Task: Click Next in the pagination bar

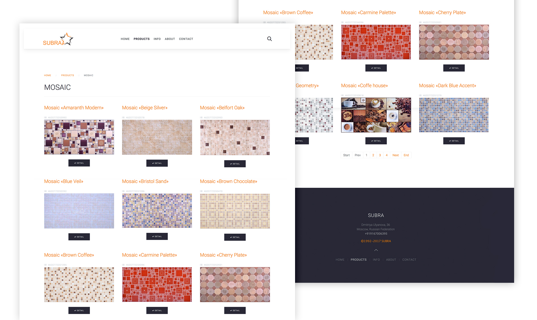Action: (395, 155)
